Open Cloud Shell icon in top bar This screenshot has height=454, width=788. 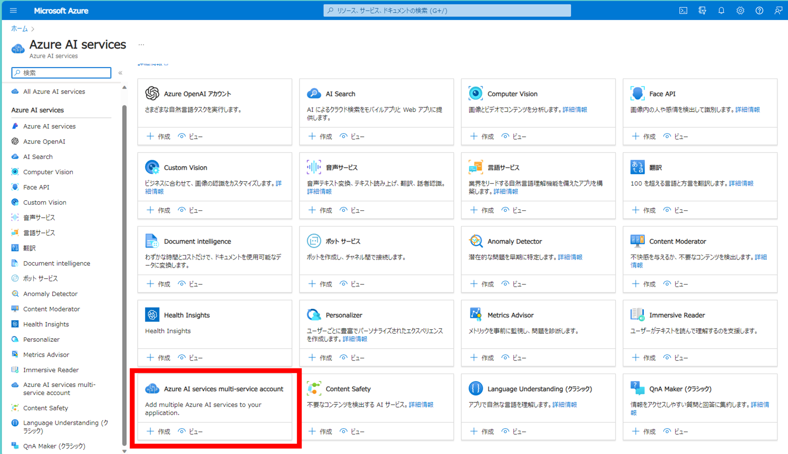[683, 10]
